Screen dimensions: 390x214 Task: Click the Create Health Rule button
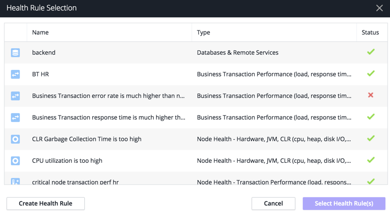(x=45, y=204)
